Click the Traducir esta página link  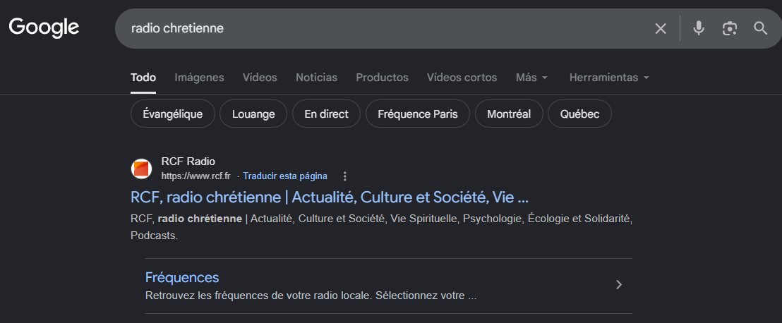coord(285,176)
